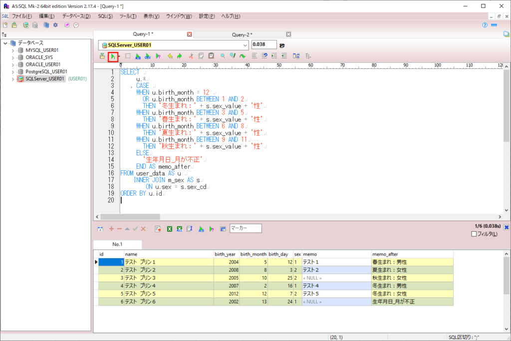Export results to Excel with the X icon
This screenshot has height=341, width=511.
click(x=169, y=229)
